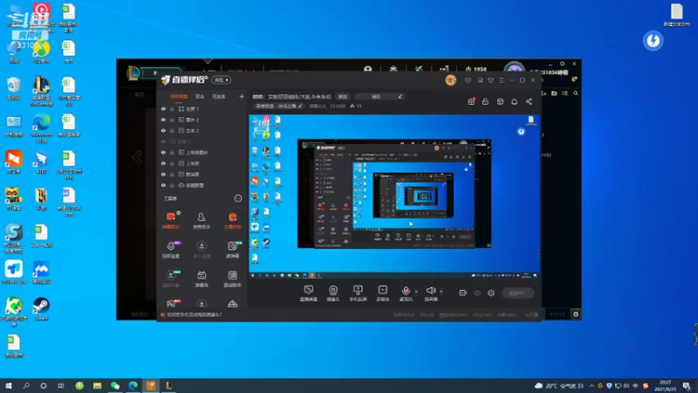Open the Microsoft Edge desktop shortcut
Image resolution: width=698 pixels, height=393 pixels.
pyautogui.click(x=41, y=128)
